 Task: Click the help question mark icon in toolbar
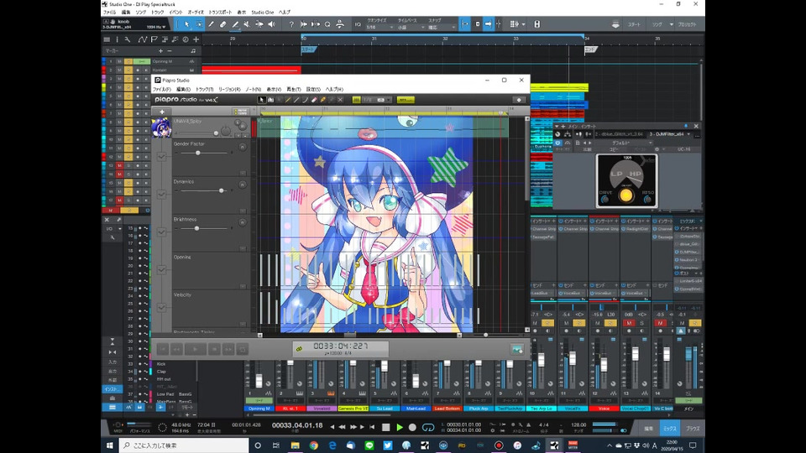coord(291,24)
